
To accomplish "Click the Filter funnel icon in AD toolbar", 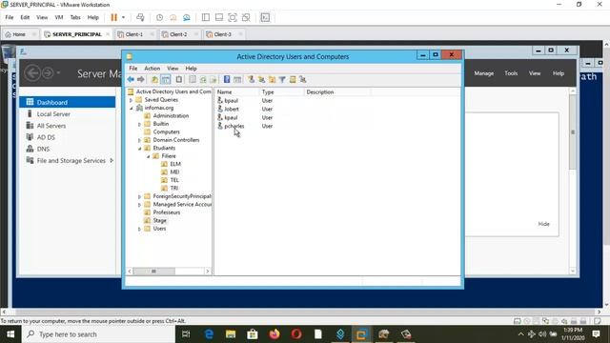I will [x=282, y=79].
